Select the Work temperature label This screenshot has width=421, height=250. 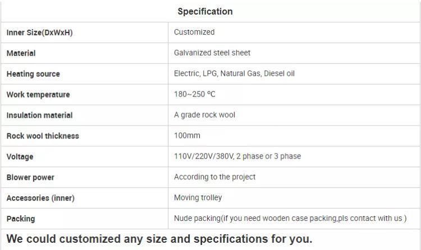(x=38, y=95)
